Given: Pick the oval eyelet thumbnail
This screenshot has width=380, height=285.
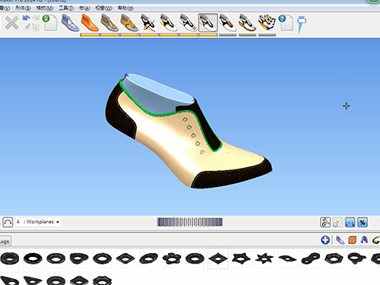Looking at the screenshot, I should click(149, 258).
